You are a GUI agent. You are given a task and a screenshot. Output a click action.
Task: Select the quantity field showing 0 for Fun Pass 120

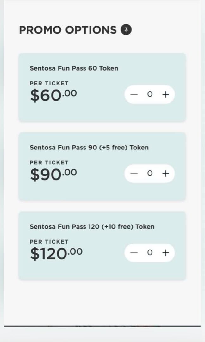point(150,252)
